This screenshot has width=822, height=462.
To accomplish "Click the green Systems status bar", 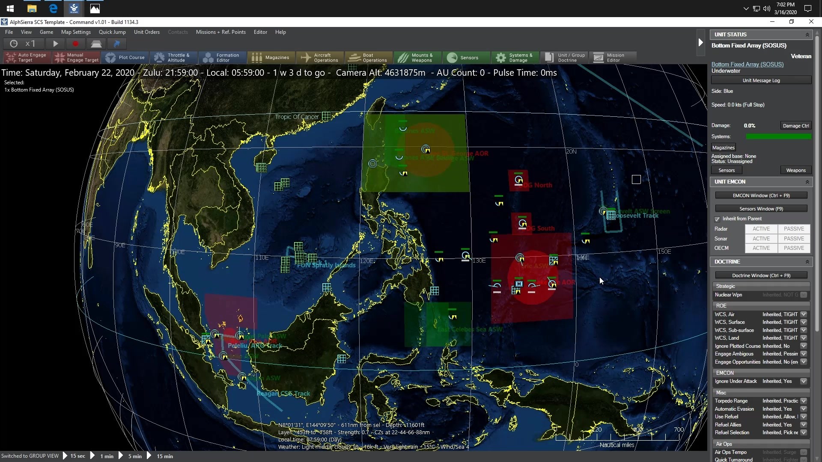I will tap(778, 136).
